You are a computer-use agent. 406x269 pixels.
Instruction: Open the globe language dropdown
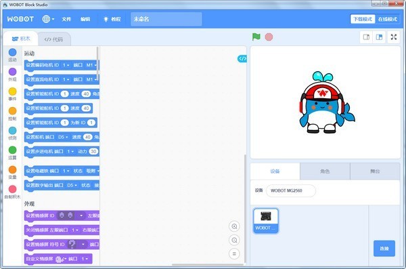click(48, 19)
